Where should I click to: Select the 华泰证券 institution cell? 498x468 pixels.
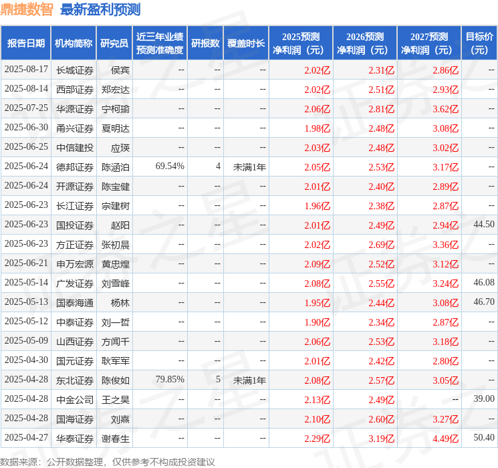(75, 439)
